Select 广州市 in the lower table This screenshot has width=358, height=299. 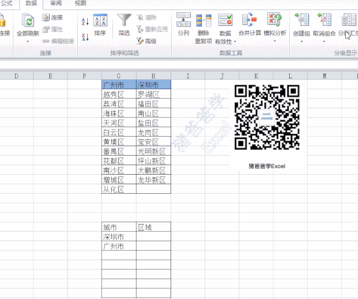[x=119, y=246]
